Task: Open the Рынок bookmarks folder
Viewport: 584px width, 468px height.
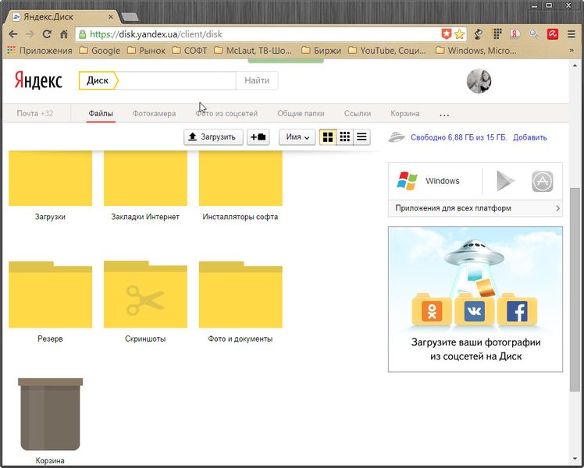Action: pyautogui.click(x=146, y=50)
